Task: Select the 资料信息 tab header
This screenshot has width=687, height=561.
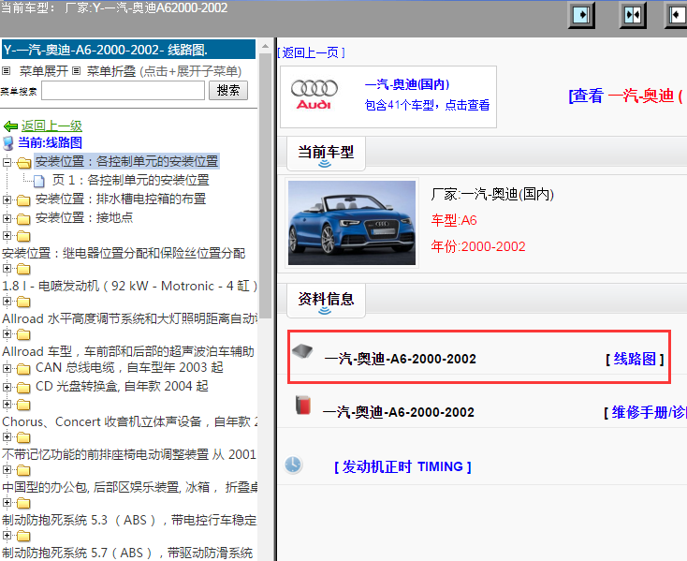Action: point(326,300)
